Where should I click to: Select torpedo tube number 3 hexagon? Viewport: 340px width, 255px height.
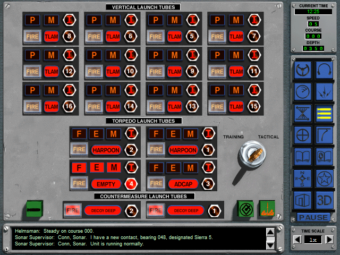pyautogui.click(x=208, y=184)
